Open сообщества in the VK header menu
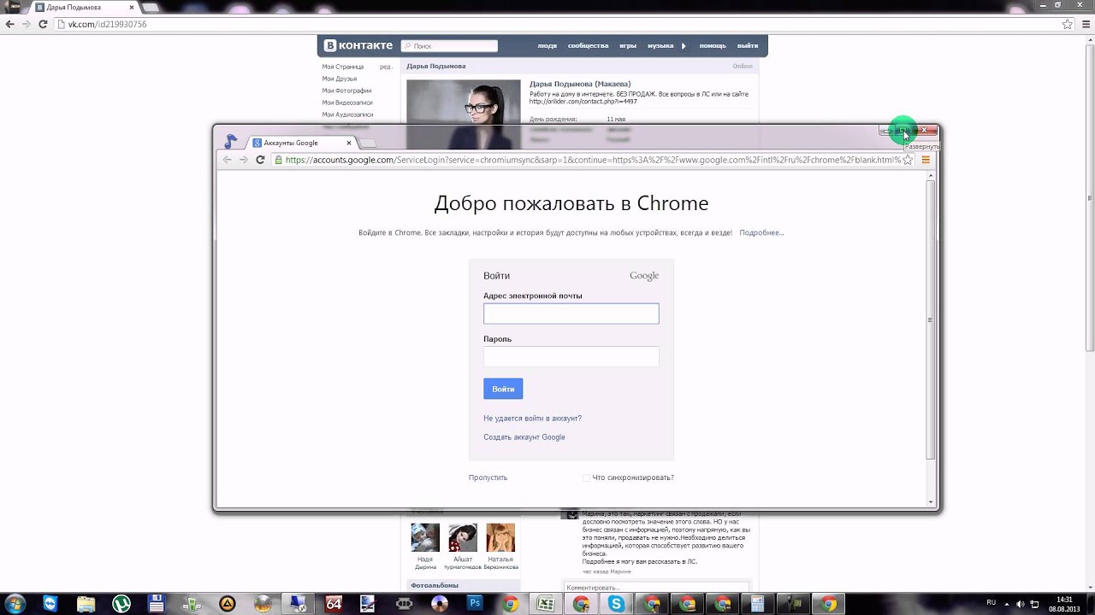The width and height of the screenshot is (1095, 615). click(x=588, y=45)
